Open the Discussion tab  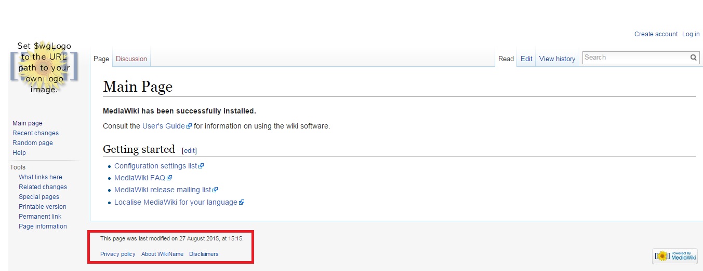click(131, 59)
